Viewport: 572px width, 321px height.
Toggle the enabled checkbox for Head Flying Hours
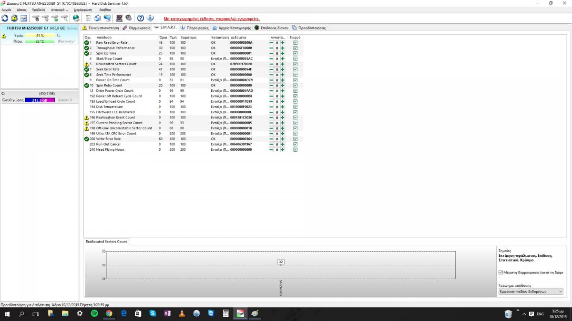[x=296, y=149]
